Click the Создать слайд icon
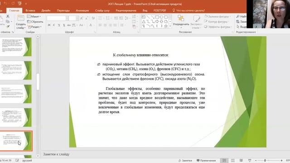 20,18
